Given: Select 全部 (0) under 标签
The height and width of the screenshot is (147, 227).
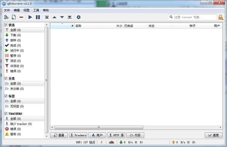Looking at the screenshot, I should coord(24,101).
